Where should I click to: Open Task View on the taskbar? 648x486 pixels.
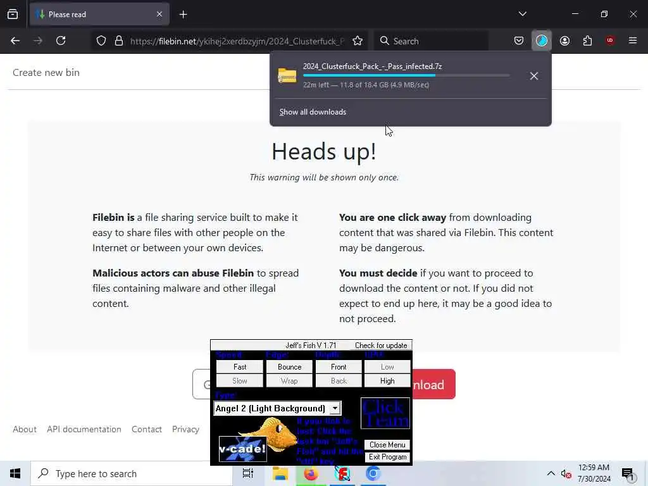pos(248,473)
